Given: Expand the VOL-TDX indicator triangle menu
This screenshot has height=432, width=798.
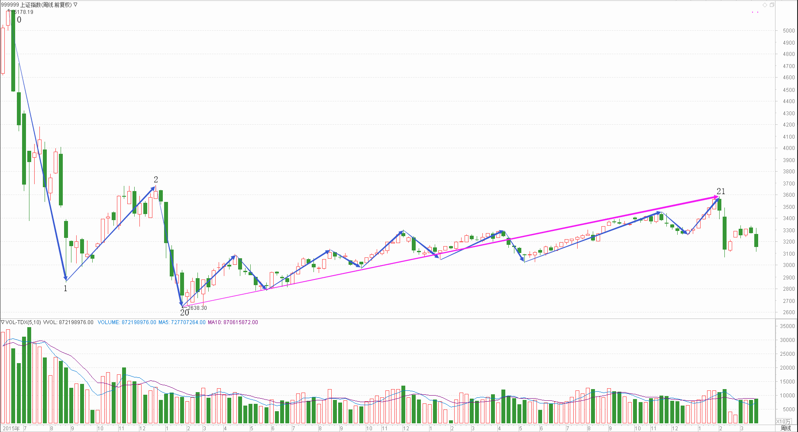Looking at the screenshot, I should 3,322.
